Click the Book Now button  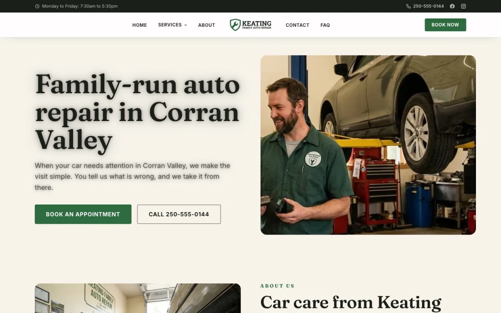point(445,25)
